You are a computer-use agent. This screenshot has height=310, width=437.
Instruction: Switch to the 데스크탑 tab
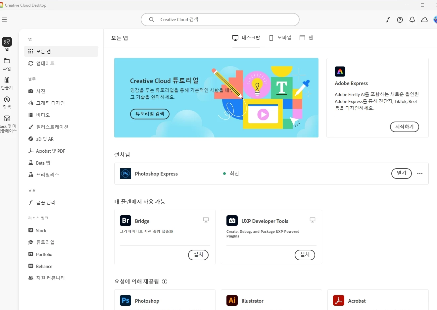coord(246,38)
